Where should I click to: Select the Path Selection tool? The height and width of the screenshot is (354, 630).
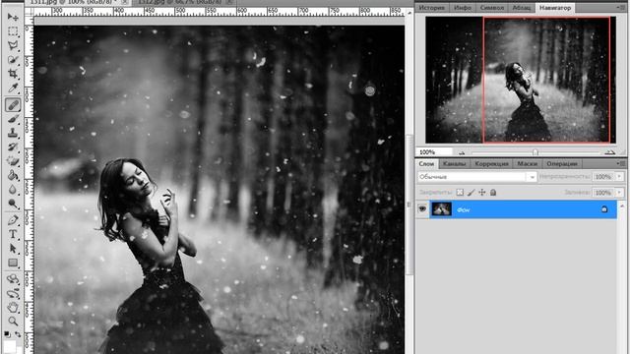coord(13,249)
